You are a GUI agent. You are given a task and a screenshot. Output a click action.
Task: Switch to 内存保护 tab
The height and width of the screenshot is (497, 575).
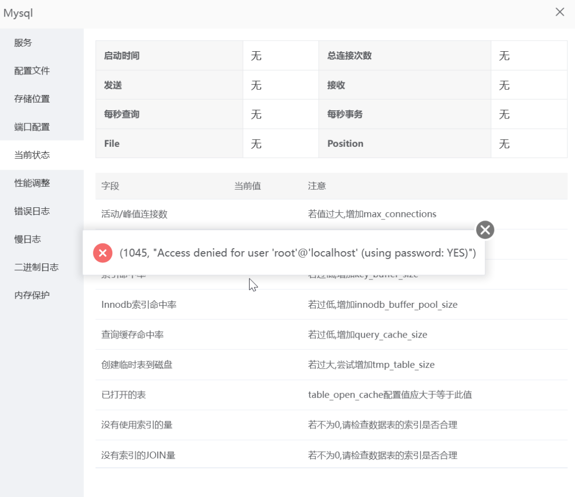(x=42, y=295)
